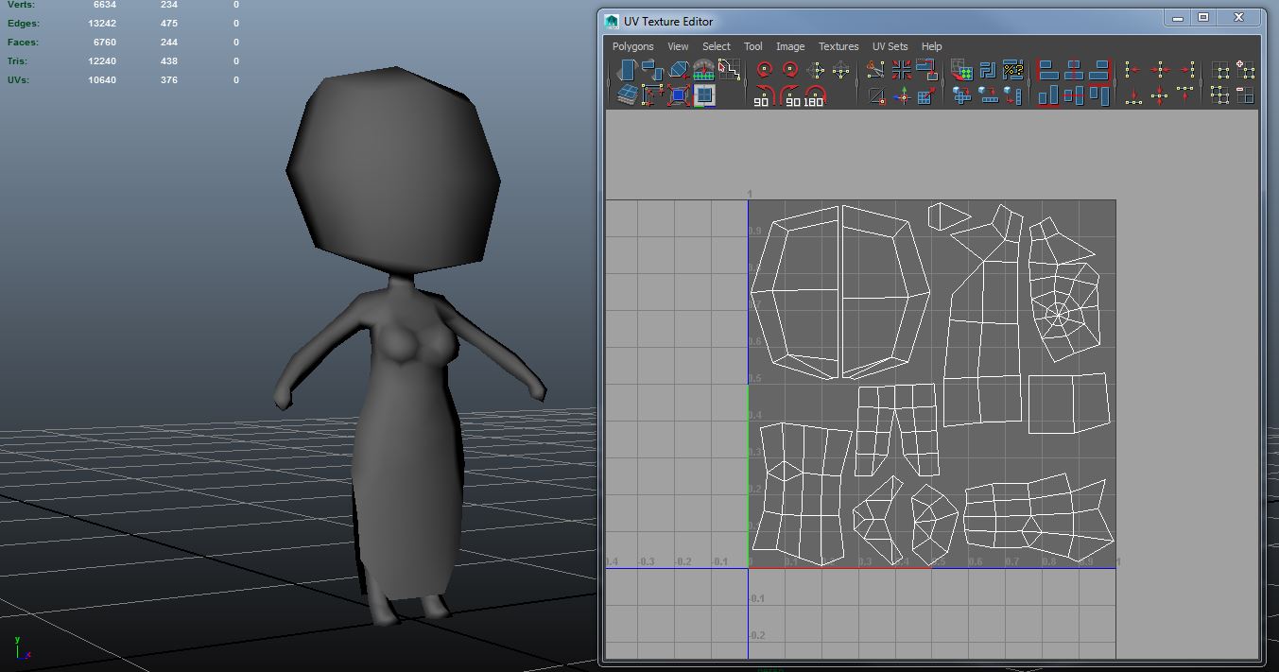Minimize the UV Texture Editor window

click(x=1179, y=17)
